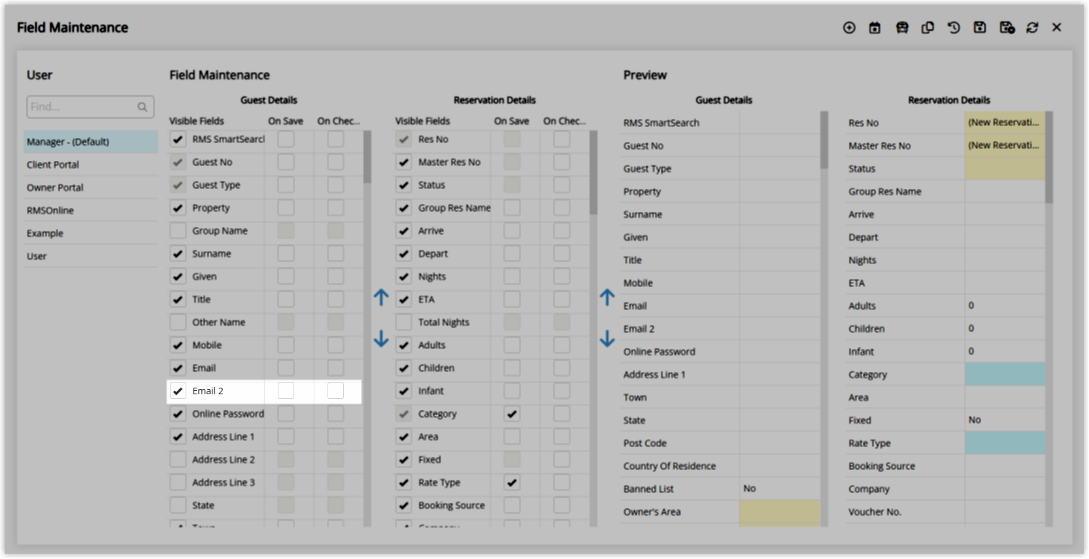Open the calendar icon in the header

click(x=875, y=27)
